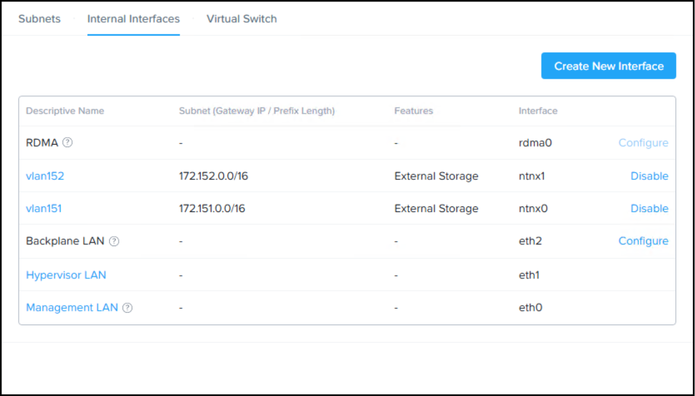Disable the vlan151 interface

[x=650, y=208]
